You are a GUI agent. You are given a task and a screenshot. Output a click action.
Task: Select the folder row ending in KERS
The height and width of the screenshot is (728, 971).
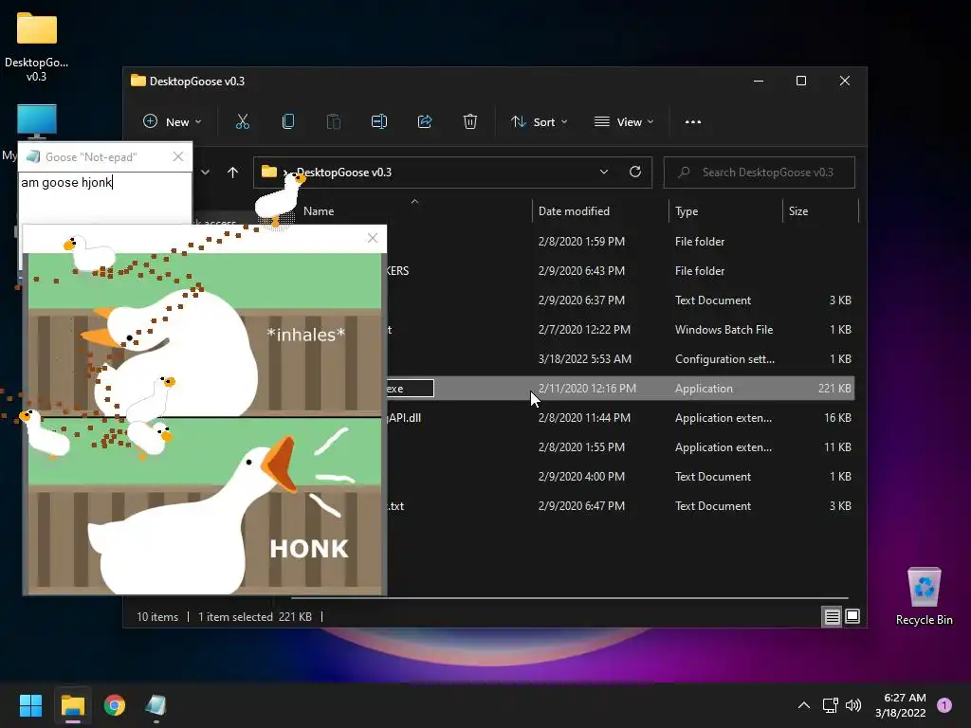pos(619,270)
